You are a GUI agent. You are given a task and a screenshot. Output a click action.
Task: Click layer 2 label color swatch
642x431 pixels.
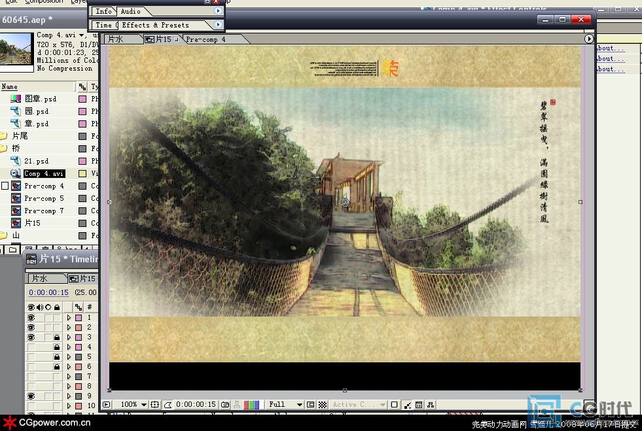[78, 328]
